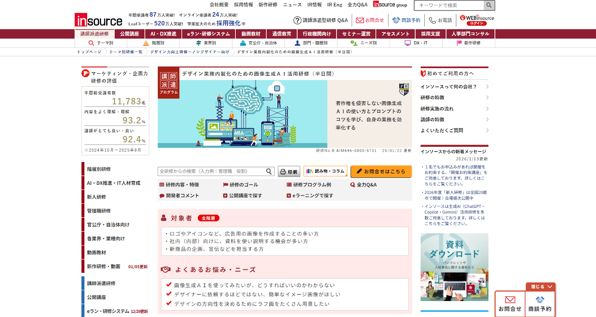Open the 行政機関向け main tab

pos(317,34)
